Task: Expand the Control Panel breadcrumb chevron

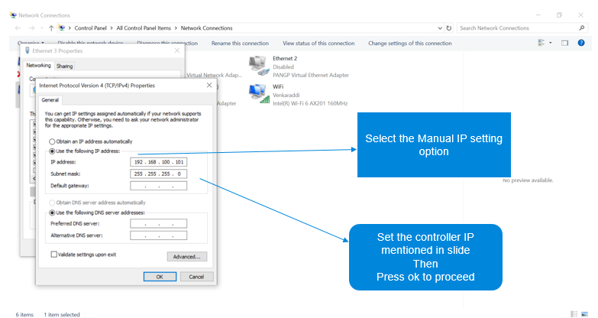Action: pos(112,28)
